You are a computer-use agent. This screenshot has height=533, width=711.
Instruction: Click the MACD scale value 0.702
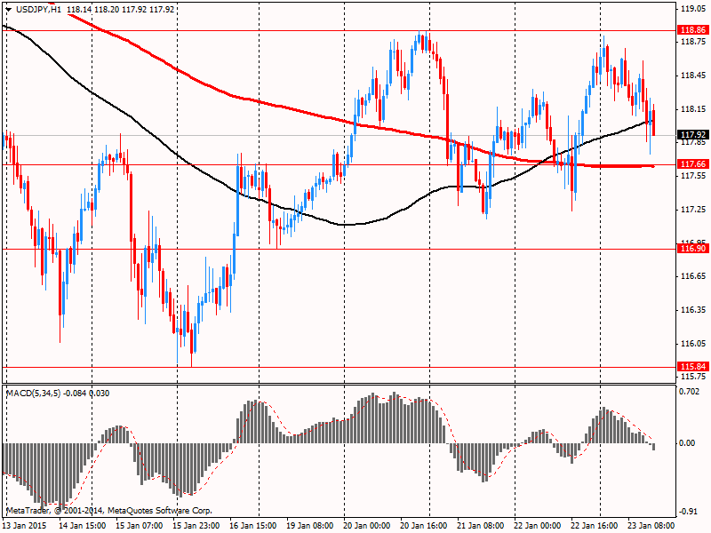coord(690,392)
